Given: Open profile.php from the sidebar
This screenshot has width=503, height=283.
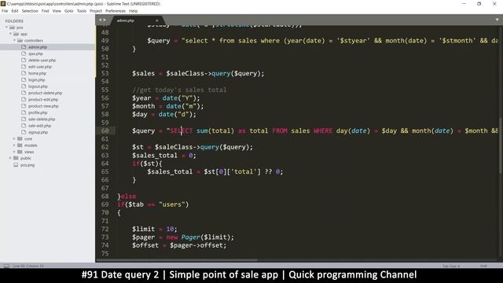Looking at the screenshot, I should 38,112.
